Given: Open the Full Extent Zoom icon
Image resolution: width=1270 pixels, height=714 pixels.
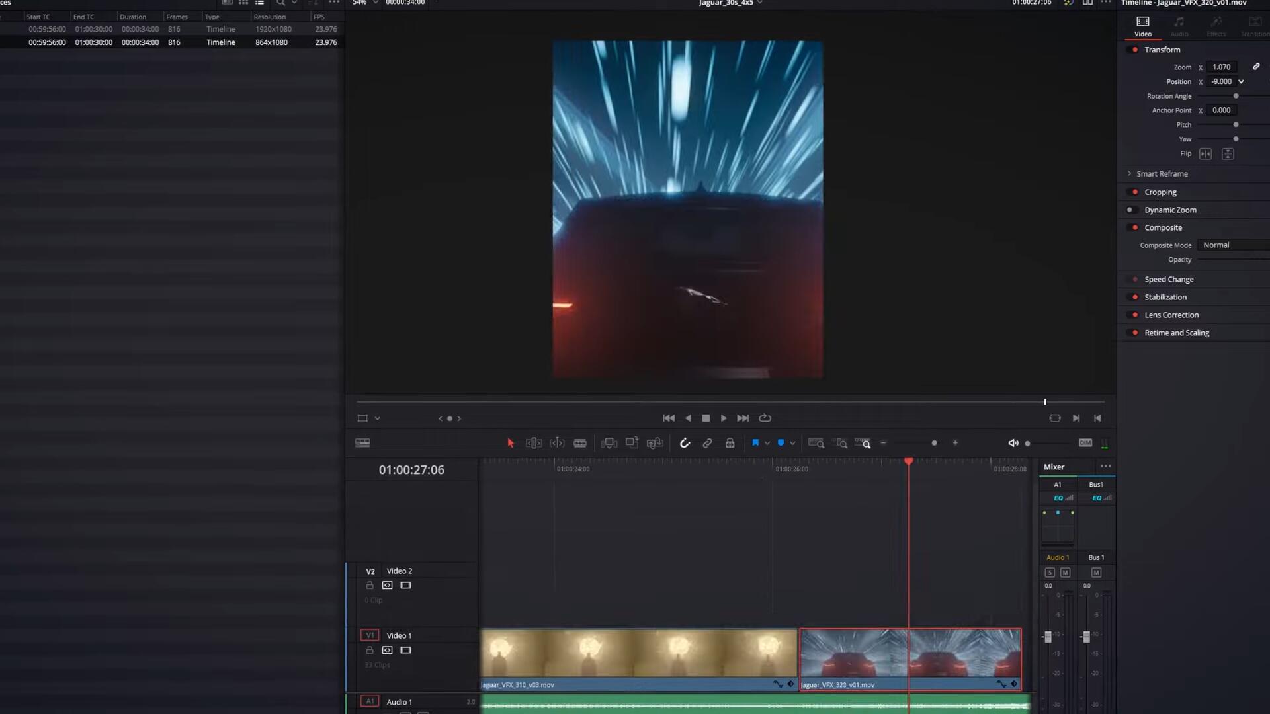Looking at the screenshot, I should coord(816,443).
